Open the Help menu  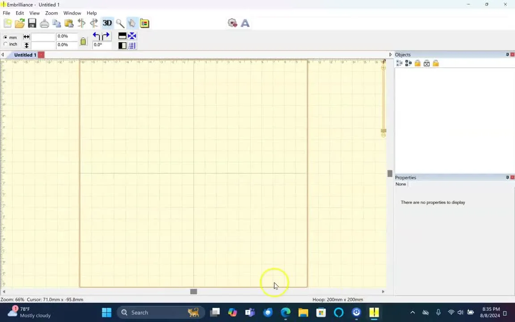(x=92, y=13)
